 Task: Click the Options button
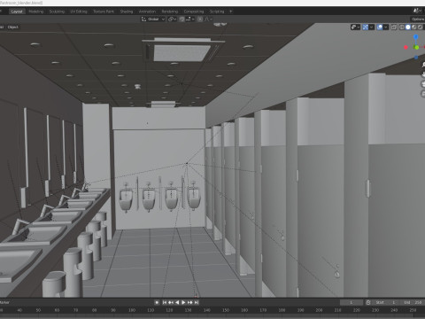(418, 19)
